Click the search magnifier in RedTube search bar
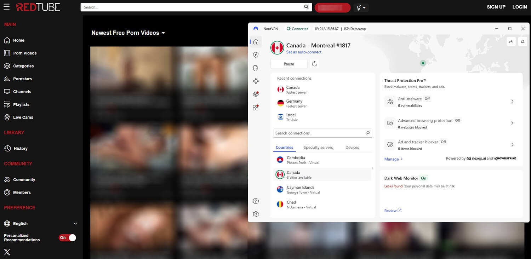 [306, 7]
